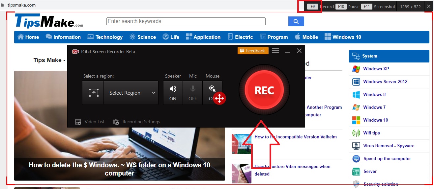Open the Program menu item
The width and height of the screenshot is (434, 189).
(274, 37)
